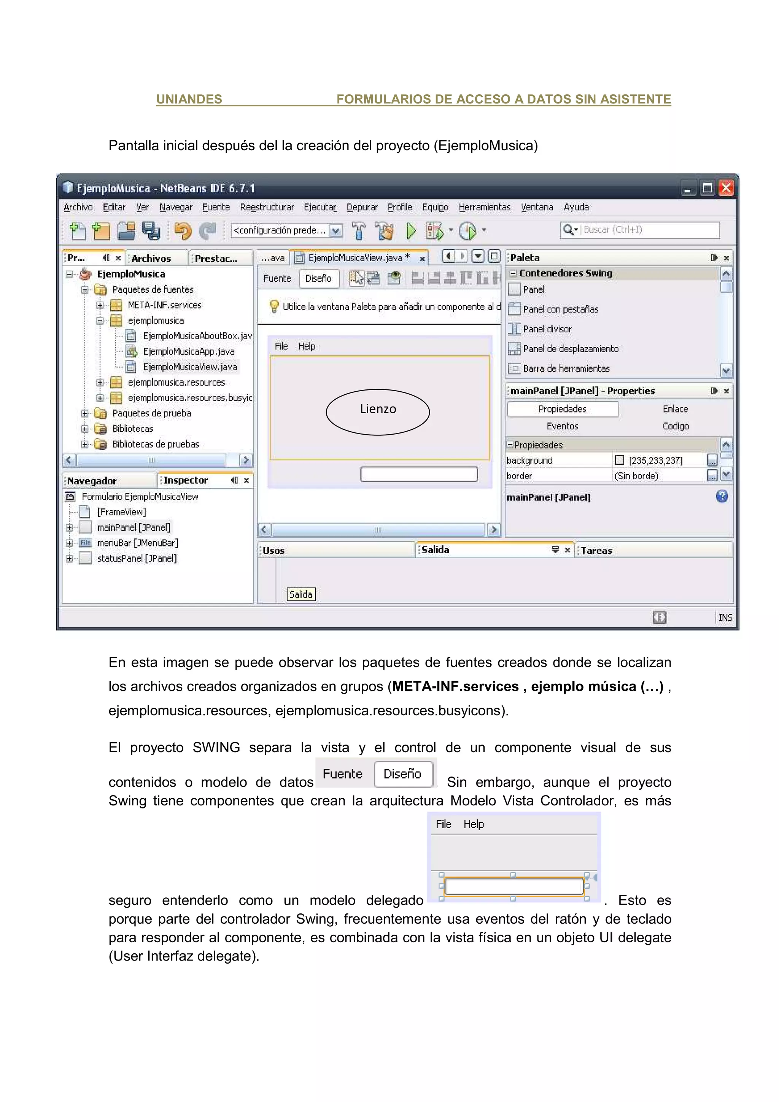The image size is (779, 1102).
Task: Open the border property editor ellipsis
Action: point(712,475)
